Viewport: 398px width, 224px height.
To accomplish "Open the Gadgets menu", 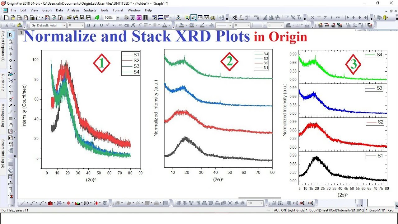I will point(90,10).
